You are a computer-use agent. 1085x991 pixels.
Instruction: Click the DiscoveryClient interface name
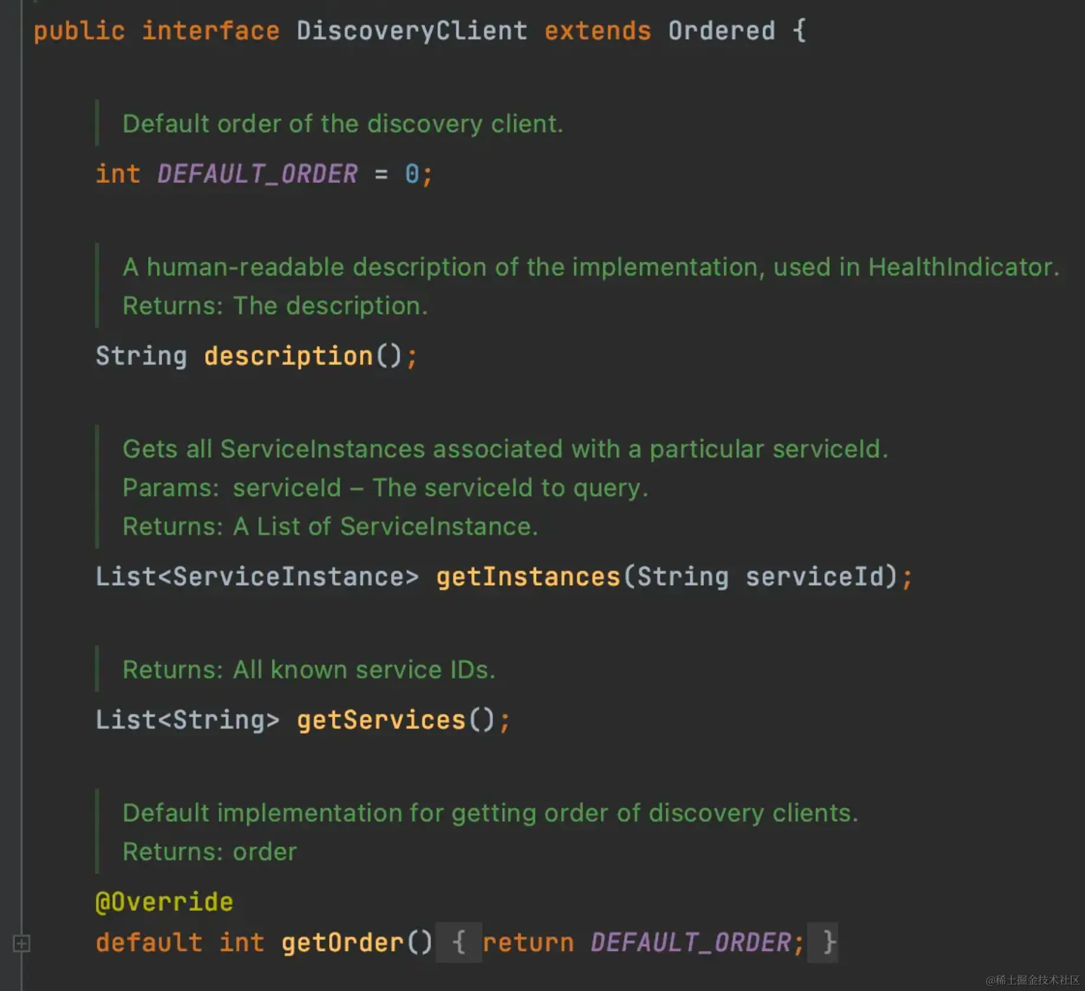coord(412,31)
